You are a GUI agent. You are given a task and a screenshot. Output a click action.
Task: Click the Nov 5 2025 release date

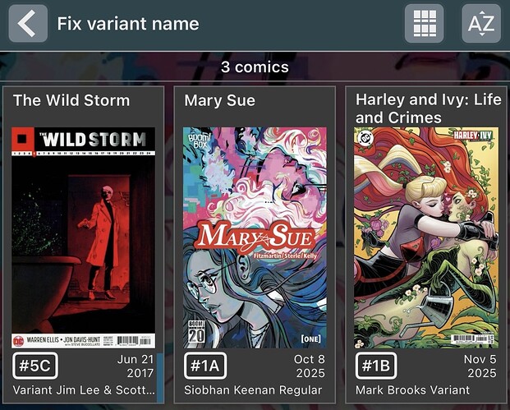tap(480, 366)
